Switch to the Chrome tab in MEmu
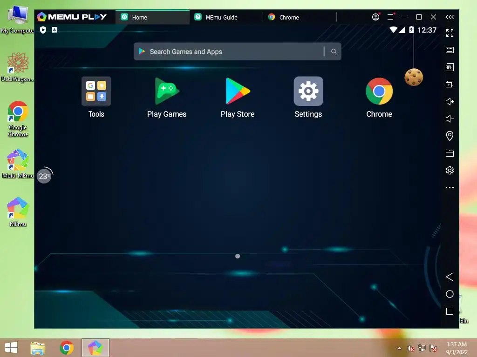 coord(300,17)
